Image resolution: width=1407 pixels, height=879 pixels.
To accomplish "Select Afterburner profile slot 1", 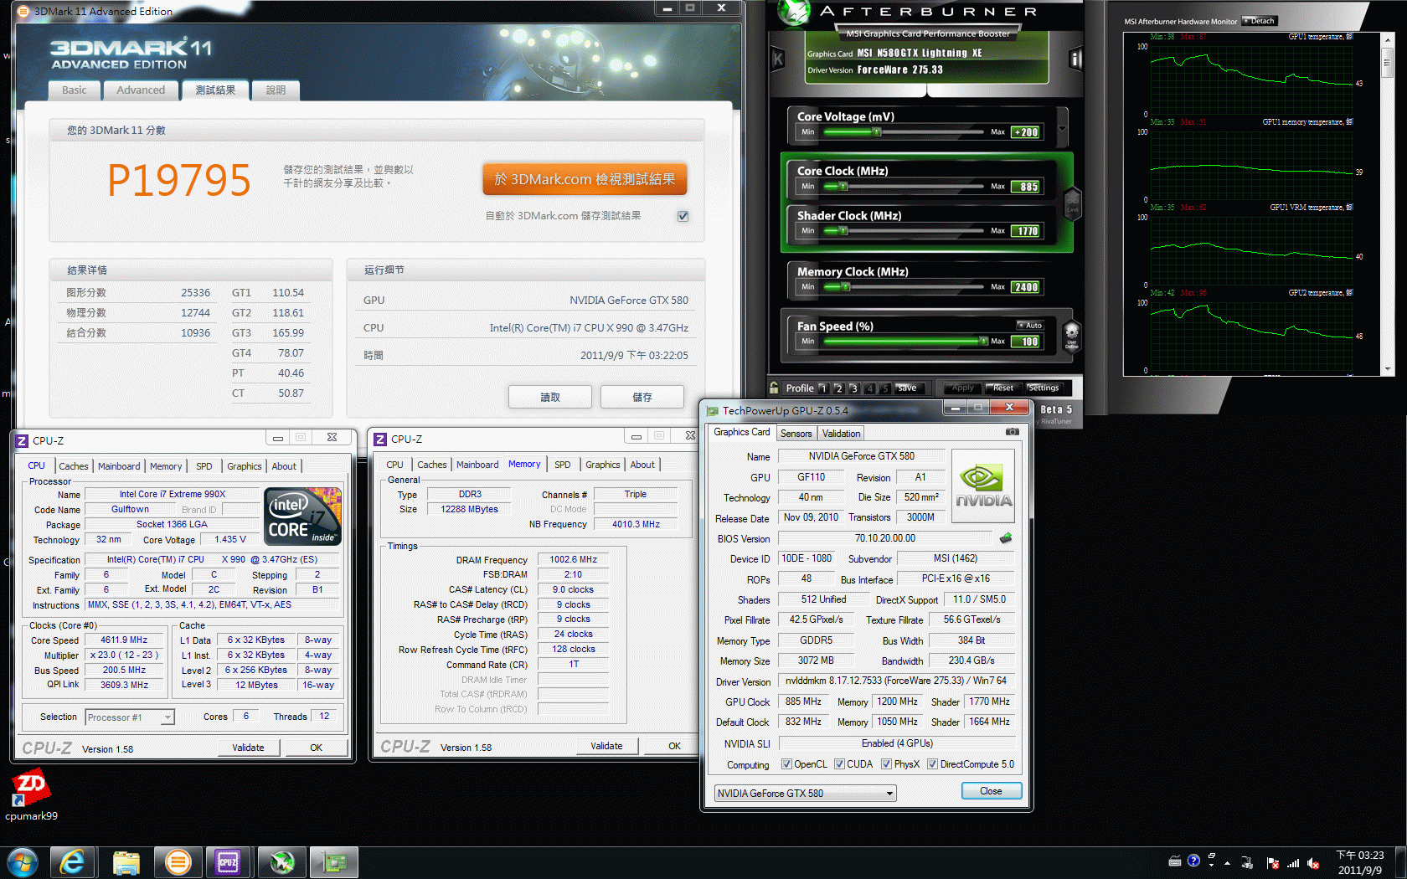I will (823, 388).
